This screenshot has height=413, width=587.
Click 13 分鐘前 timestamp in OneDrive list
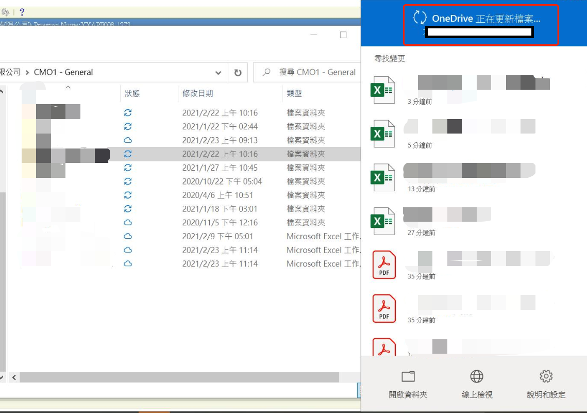(422, 189)
